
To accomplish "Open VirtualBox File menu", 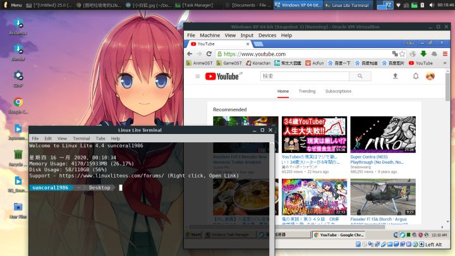I will 191,35.
